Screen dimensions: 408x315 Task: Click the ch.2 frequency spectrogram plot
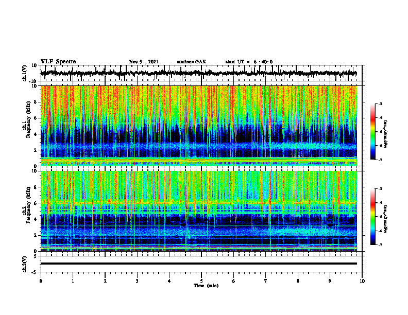(x=198, y=211)
